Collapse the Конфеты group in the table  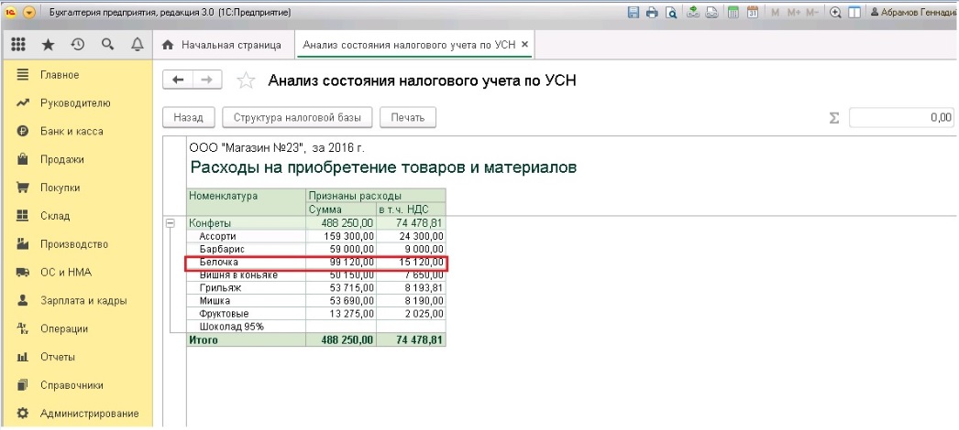(x=170, y=222)
